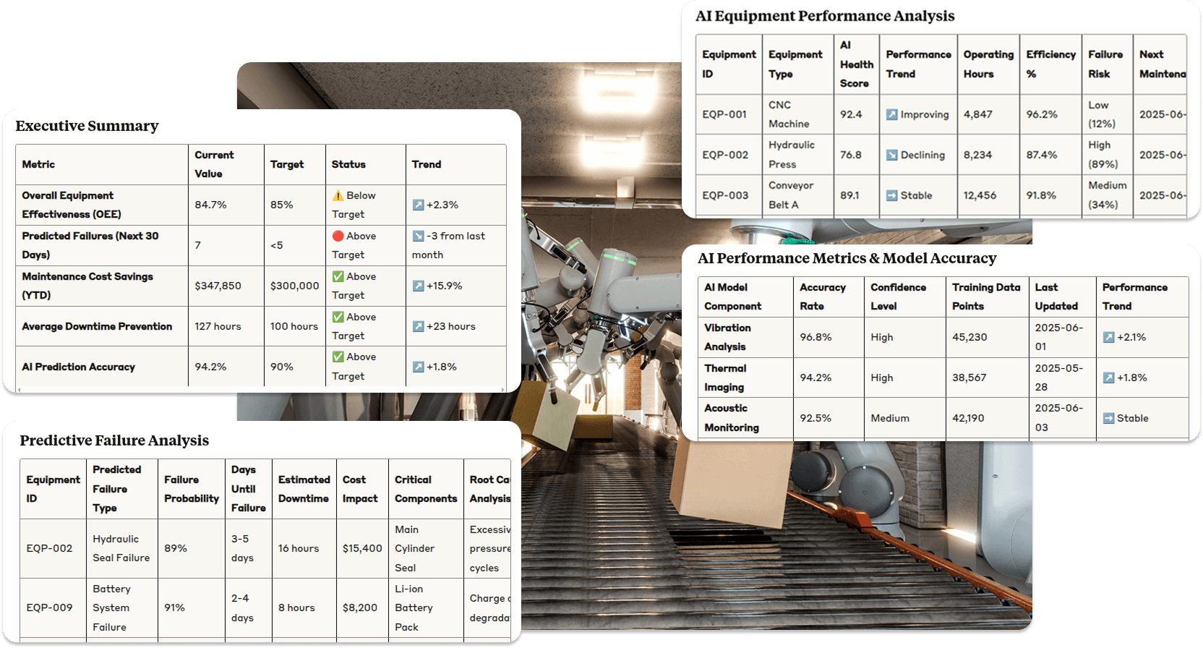Click the up arrow in Thermal Imaging trend

tap(1108, 378)
